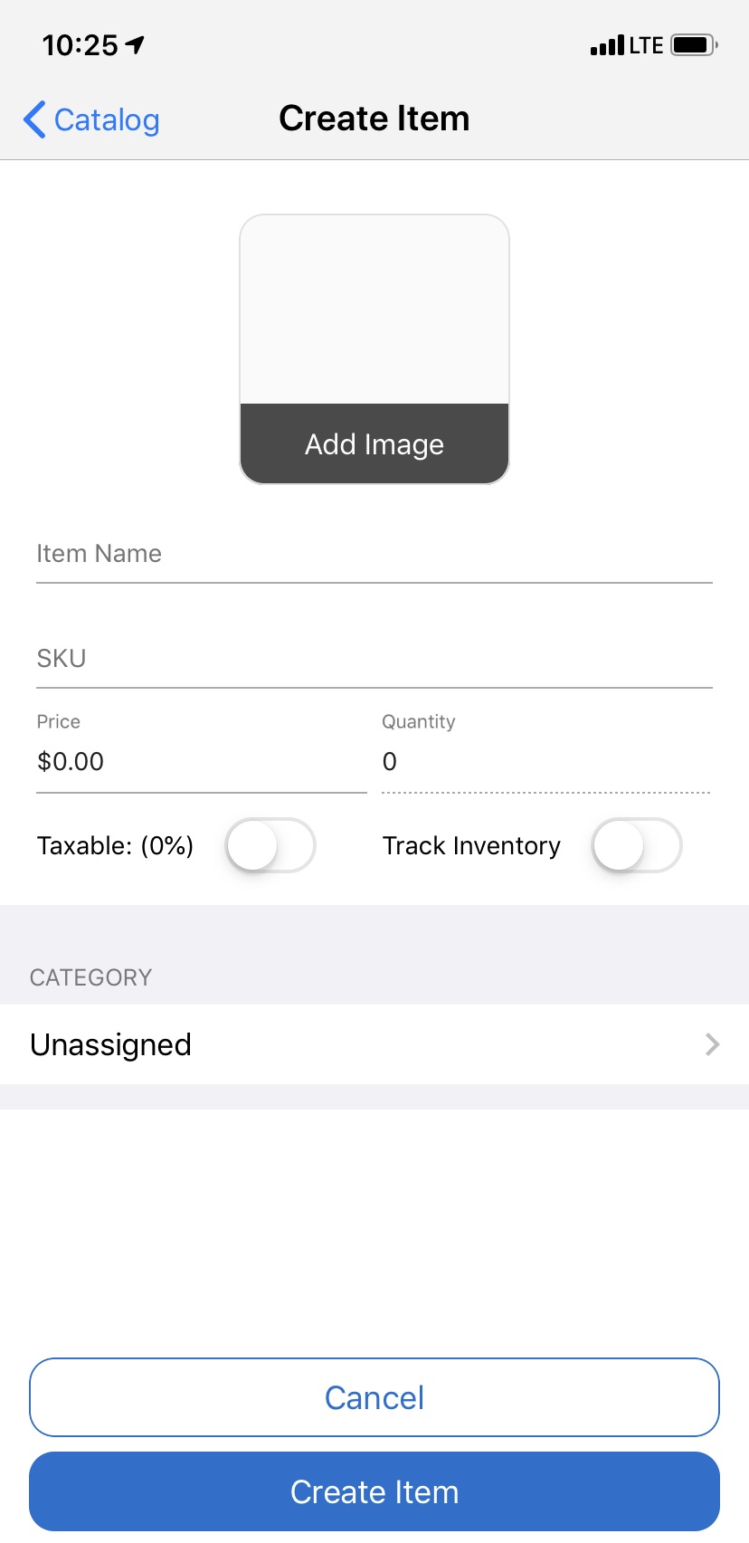Focus the SKU field
749x1543 pixels.
(374, 659)
